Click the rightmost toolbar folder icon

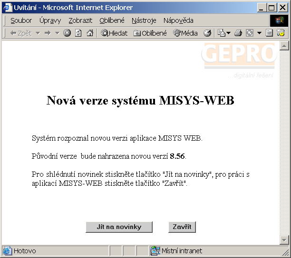(x=281, y=33)
